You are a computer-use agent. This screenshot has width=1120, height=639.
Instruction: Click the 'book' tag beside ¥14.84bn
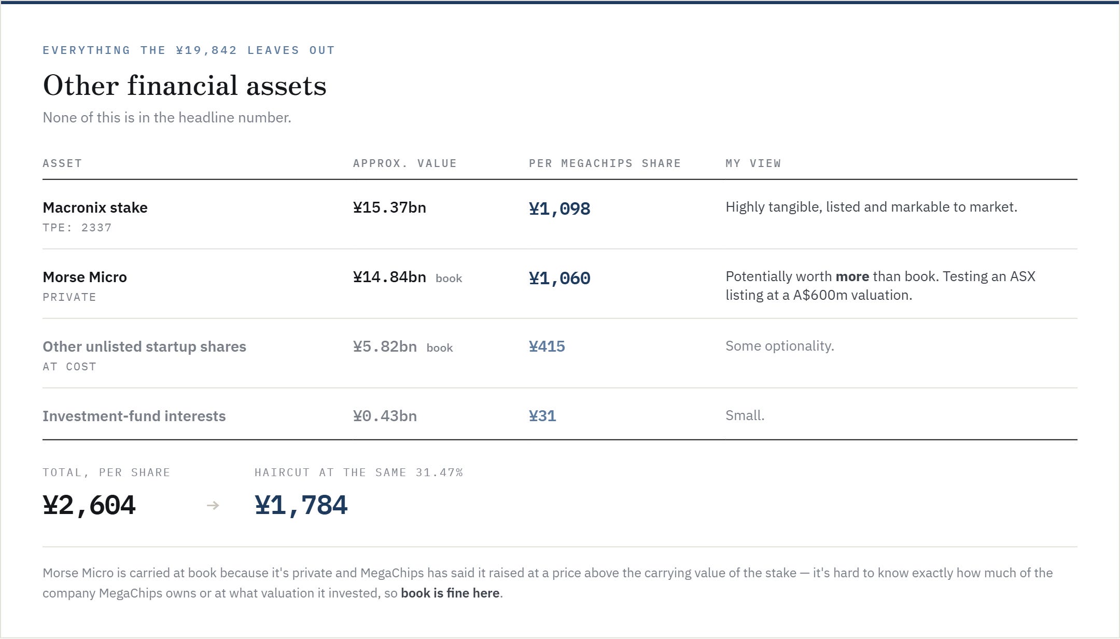[x=449, y=279]
